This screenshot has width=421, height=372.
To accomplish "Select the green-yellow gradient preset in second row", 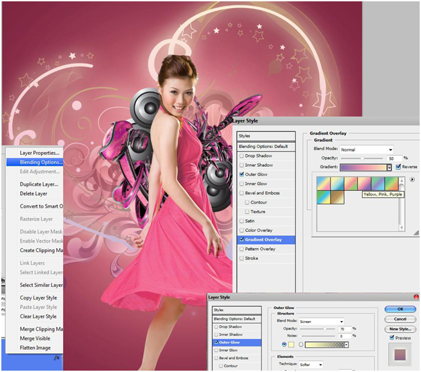I will (x=324, y=198).
